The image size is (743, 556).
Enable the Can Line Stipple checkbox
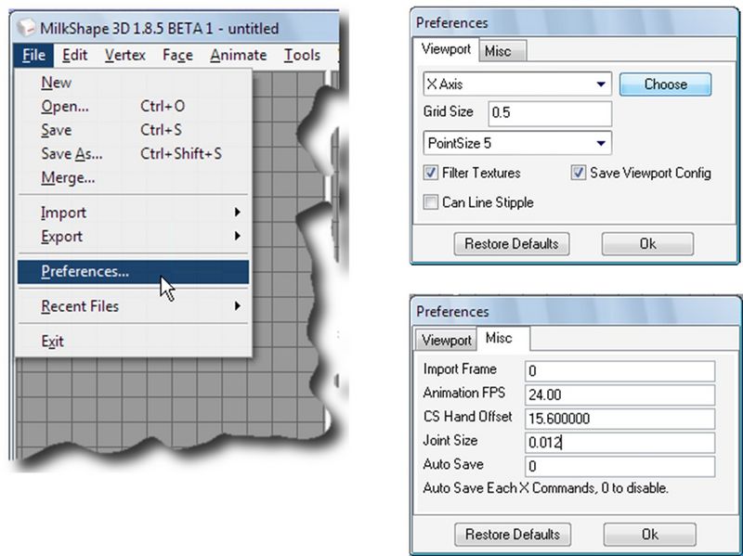(431, 202)
